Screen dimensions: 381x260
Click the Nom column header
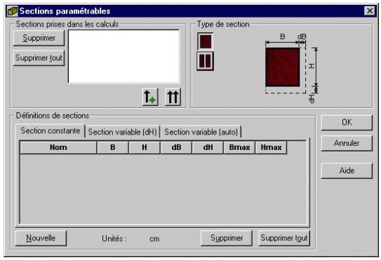[58, 147]
